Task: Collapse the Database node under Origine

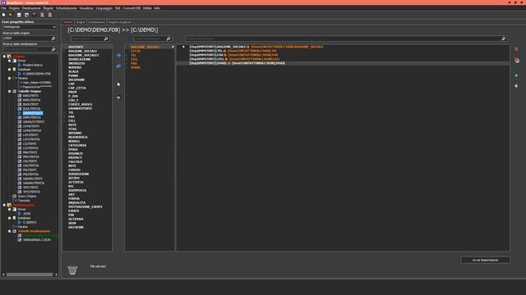Action: coord(10,70)
